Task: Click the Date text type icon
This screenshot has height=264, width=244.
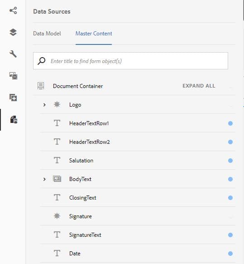Action: 57,253
